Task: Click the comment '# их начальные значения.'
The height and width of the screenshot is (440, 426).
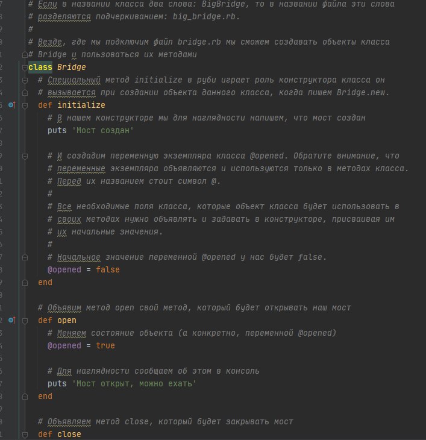Action: [105, 232]
